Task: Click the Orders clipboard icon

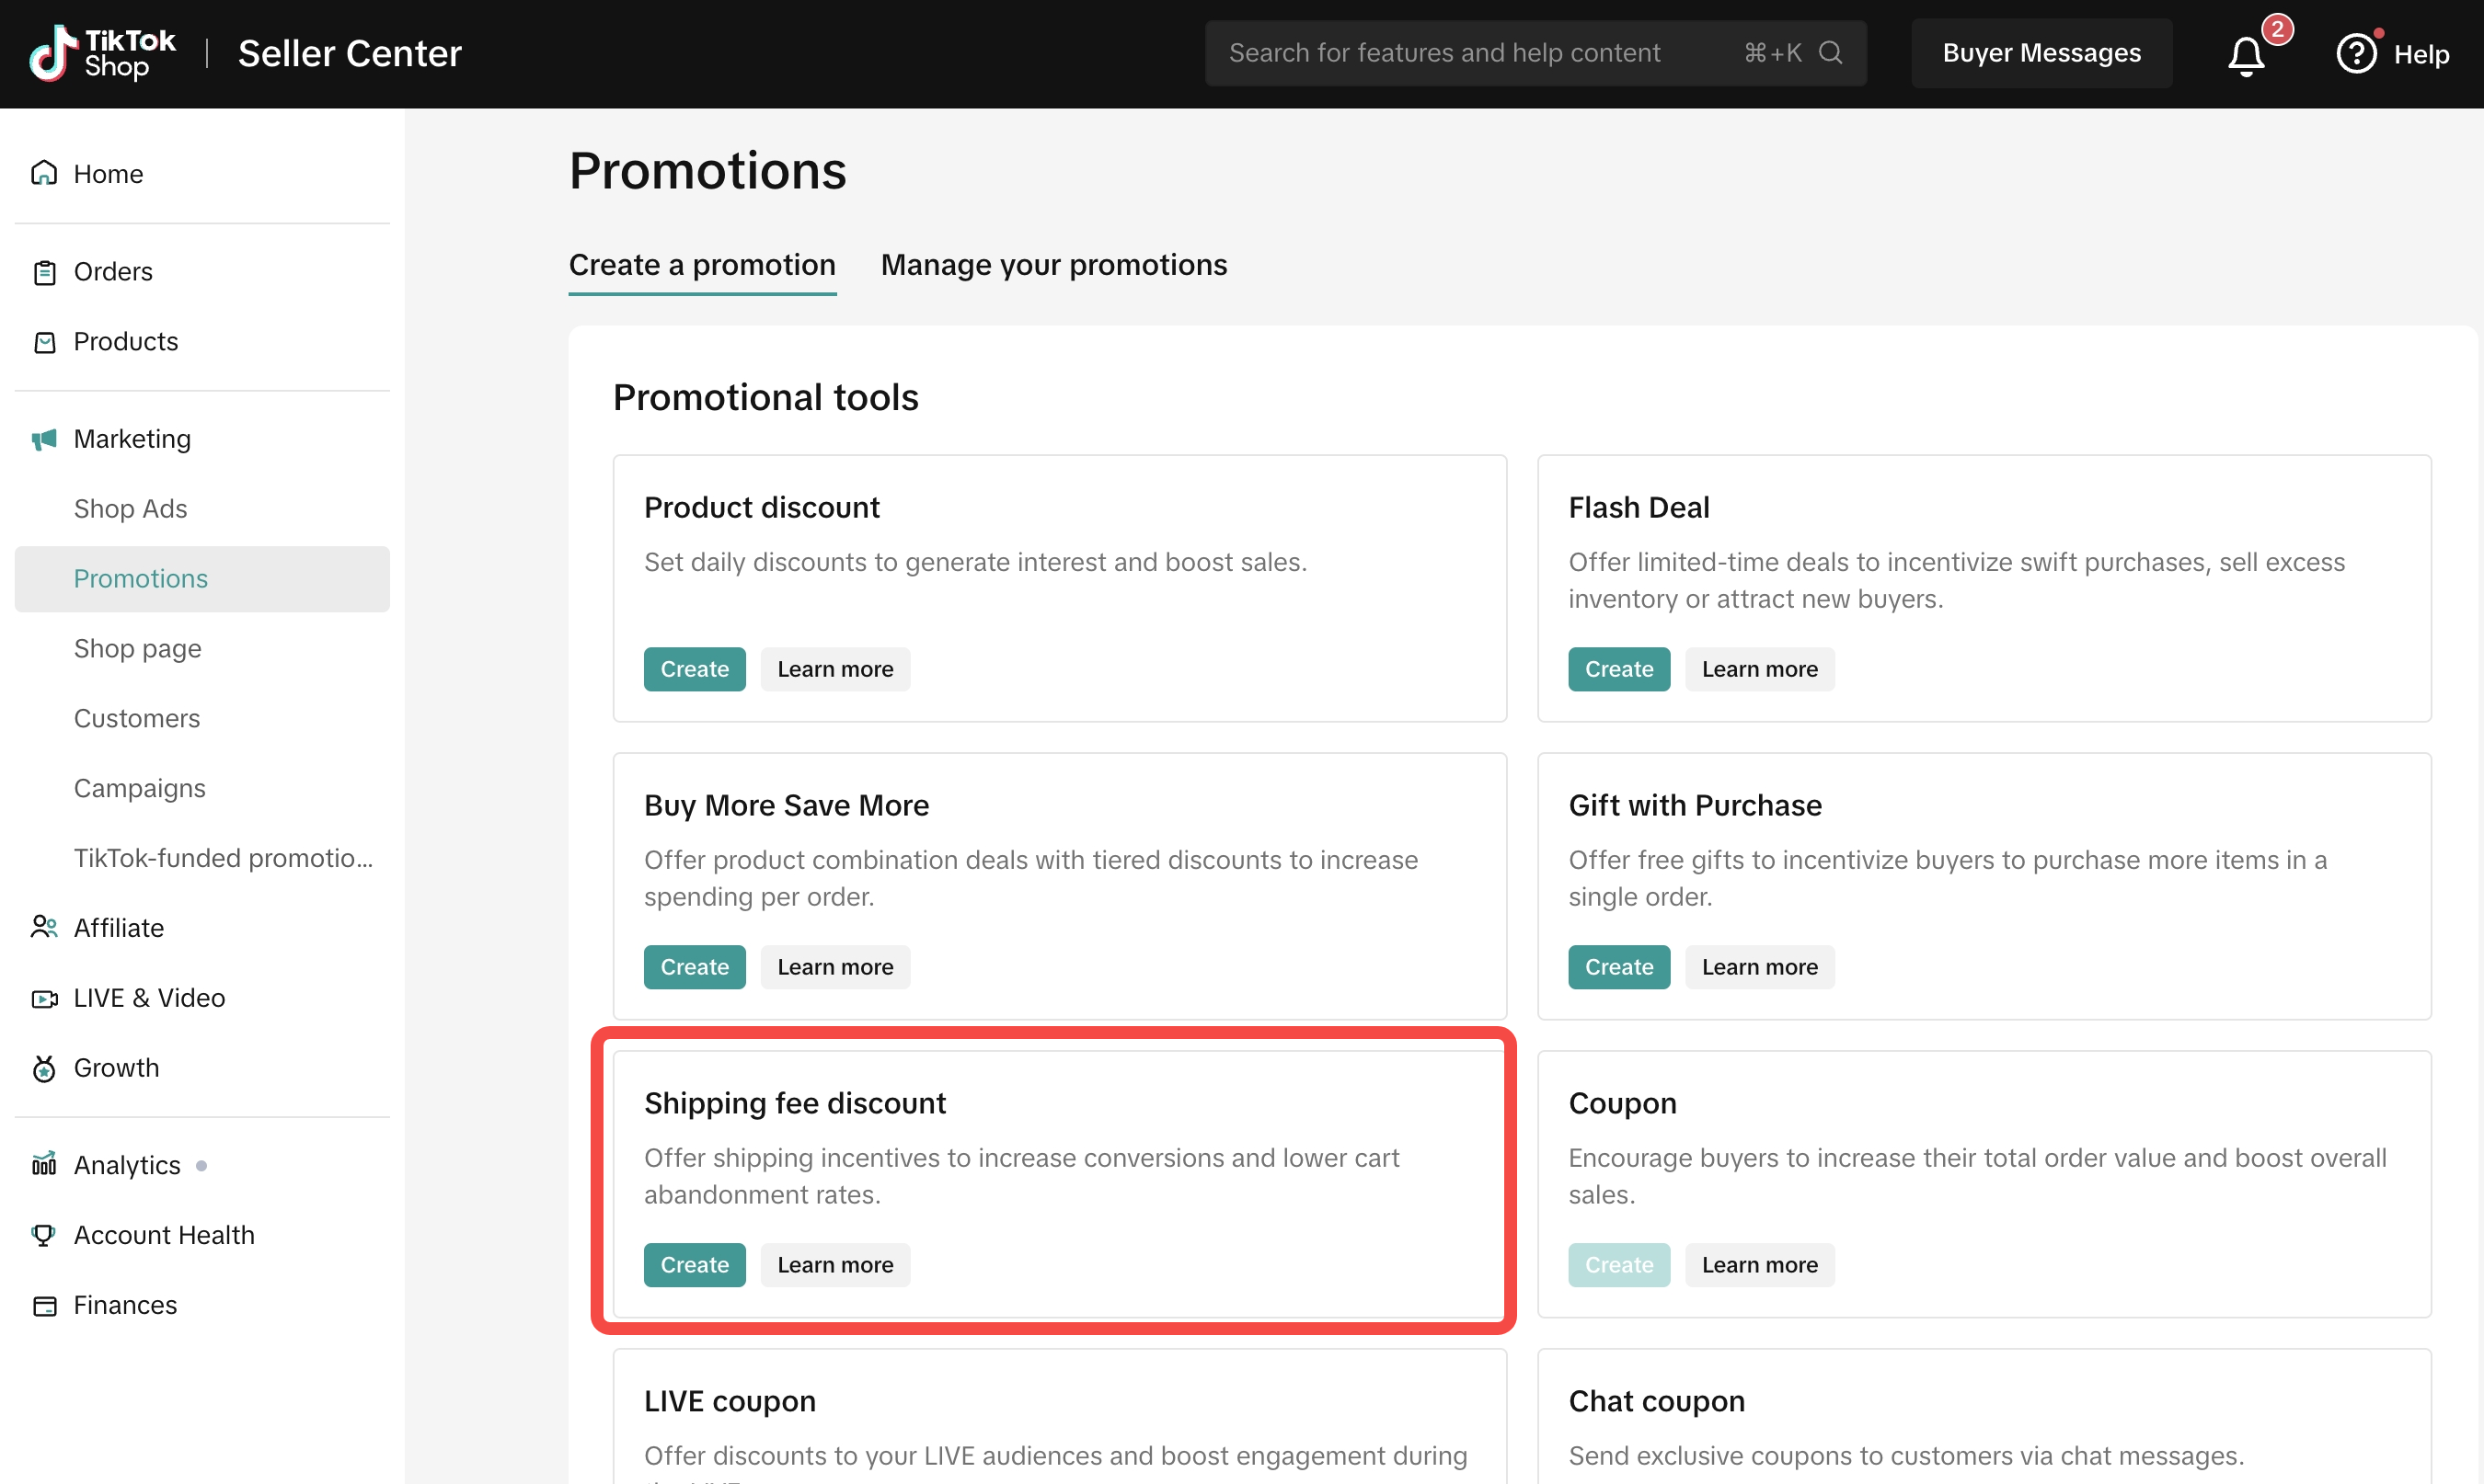Action: pyautogui.click(x=44, y=272)
